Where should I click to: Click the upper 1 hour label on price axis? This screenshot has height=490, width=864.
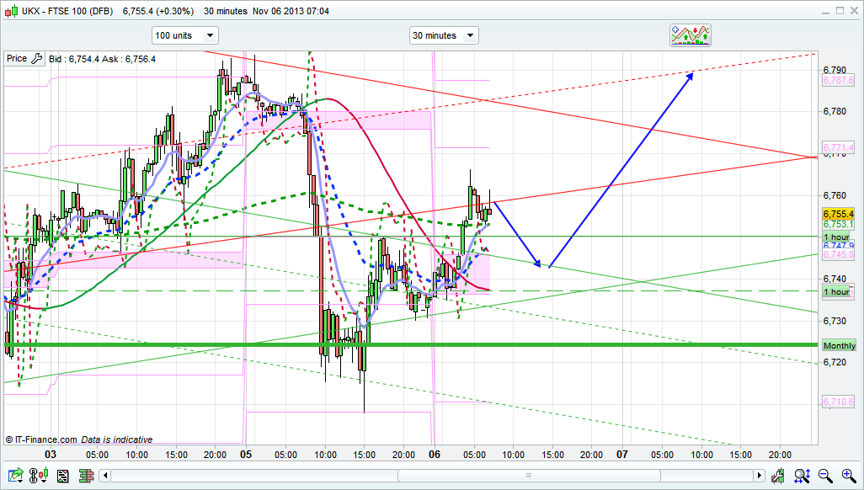coord(836,237)
